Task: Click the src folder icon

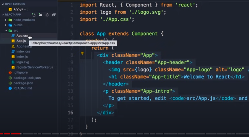Action: pyautogui.click(x=10, y=30)
